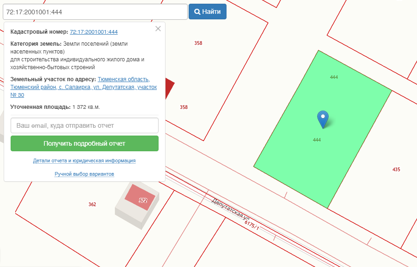Open Детали отчета и юридическая информация link
This screenshot has height=267, width=417.
[84, 161]
